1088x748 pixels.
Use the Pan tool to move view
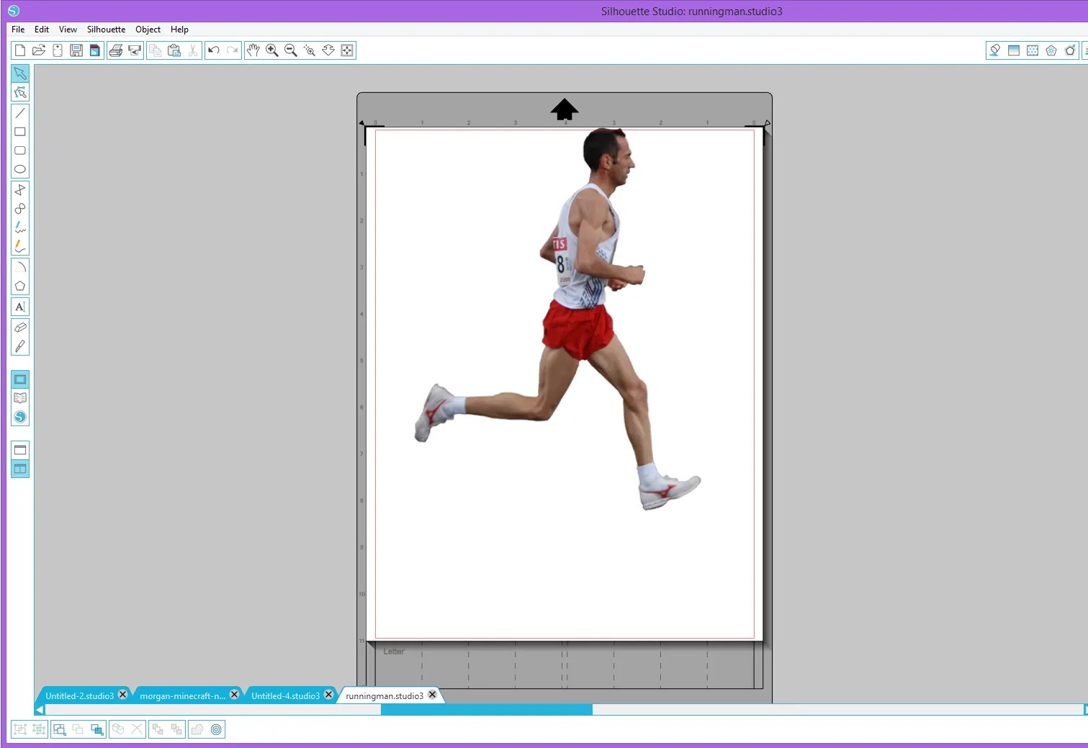[x=253, y=50]
